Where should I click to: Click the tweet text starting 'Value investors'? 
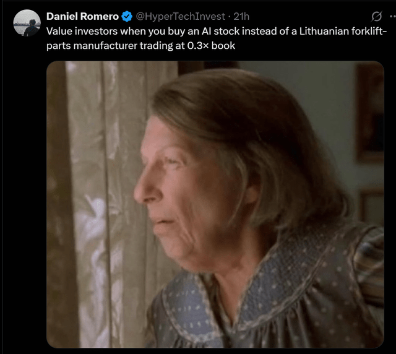click(x=217, y=38)
